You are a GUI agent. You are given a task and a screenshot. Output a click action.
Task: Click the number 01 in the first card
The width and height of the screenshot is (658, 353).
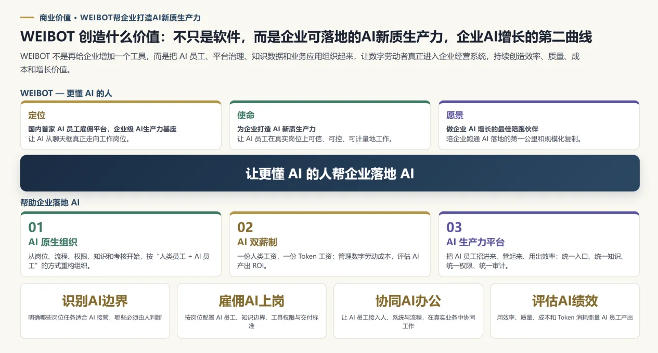click(36, 227)
